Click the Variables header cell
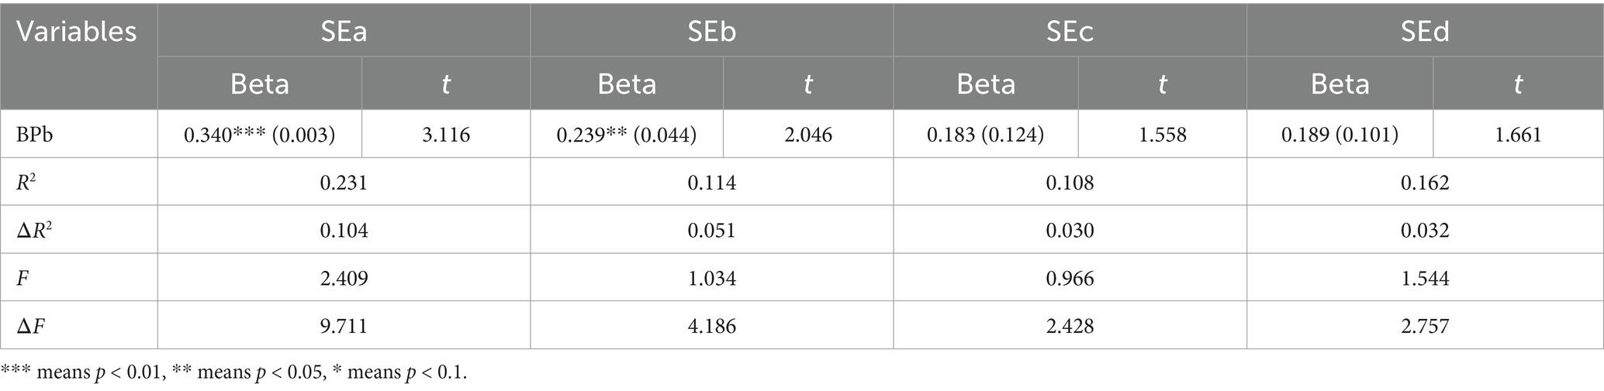The width and height of the screenshot is (1604, 391). 78,54
